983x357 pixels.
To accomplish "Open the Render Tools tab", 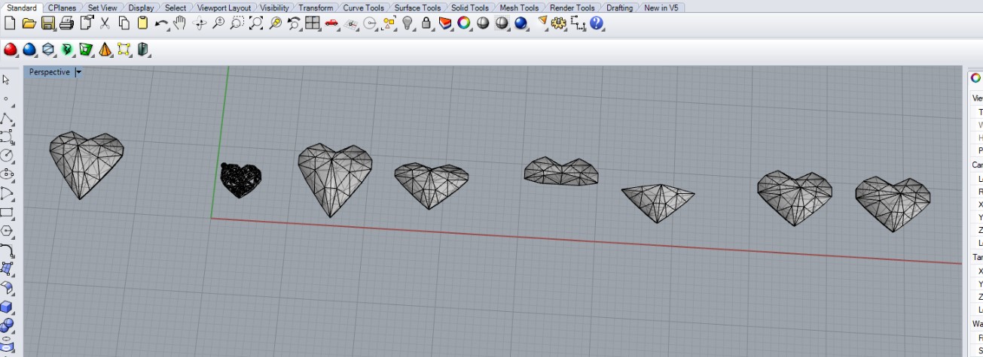I will tap(572, 8).
